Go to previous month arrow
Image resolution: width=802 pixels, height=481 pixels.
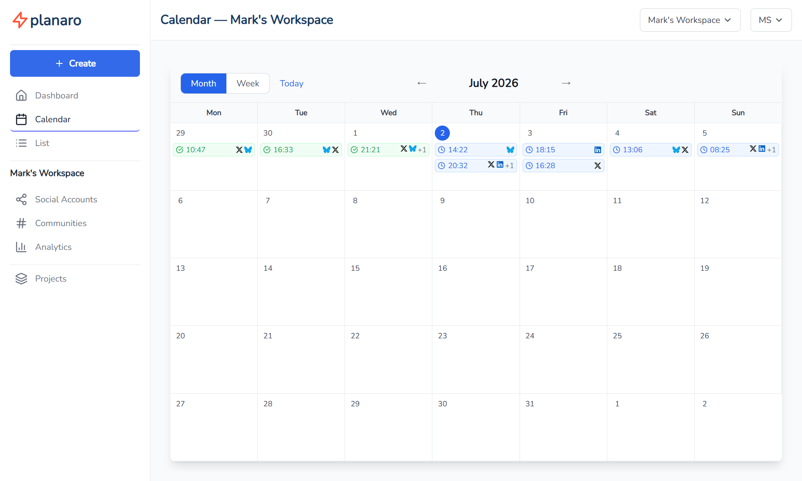[422, 83]
